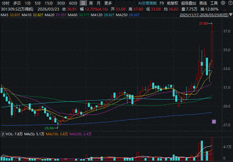Click the 2025/11/17-2026/03/23 date range link
The height and width of the screenshot is (162, 233).
coord(204,15)
